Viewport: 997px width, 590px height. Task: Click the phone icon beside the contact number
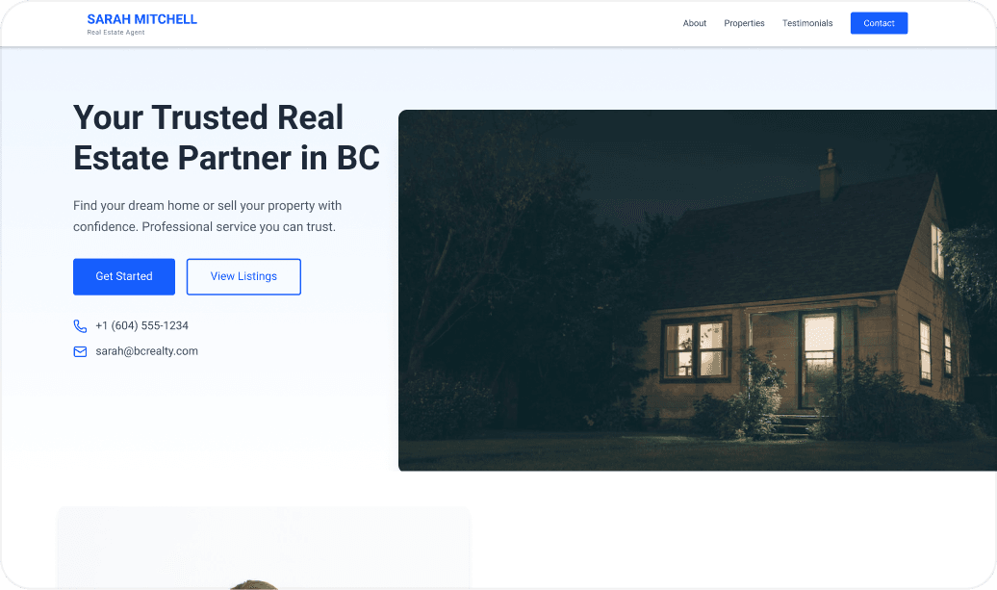tap(79, 325)
